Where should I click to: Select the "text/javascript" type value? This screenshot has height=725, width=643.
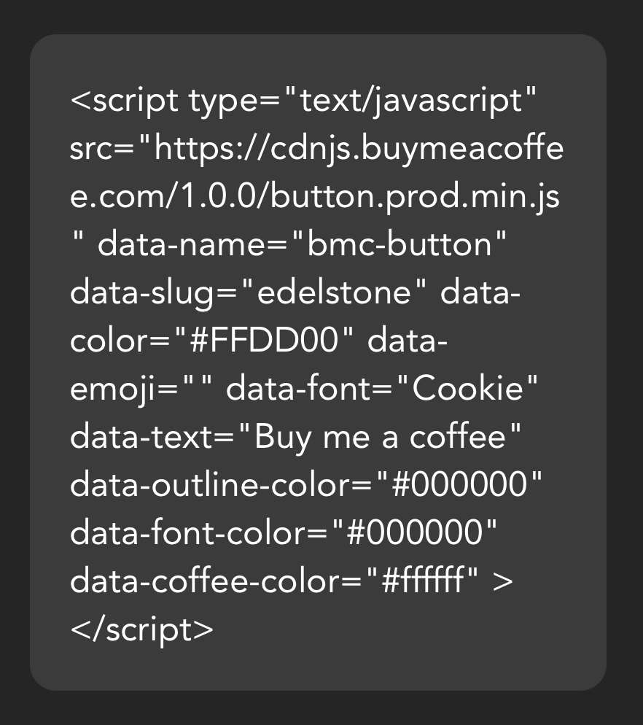click(x=411, y=101)
